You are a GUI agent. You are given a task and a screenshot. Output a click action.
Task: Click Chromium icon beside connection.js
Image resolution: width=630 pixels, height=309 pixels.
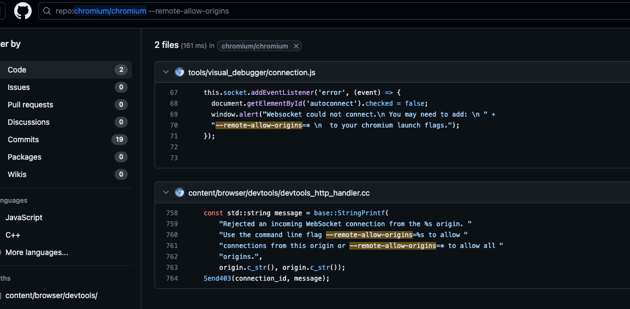tap(179, 72)
